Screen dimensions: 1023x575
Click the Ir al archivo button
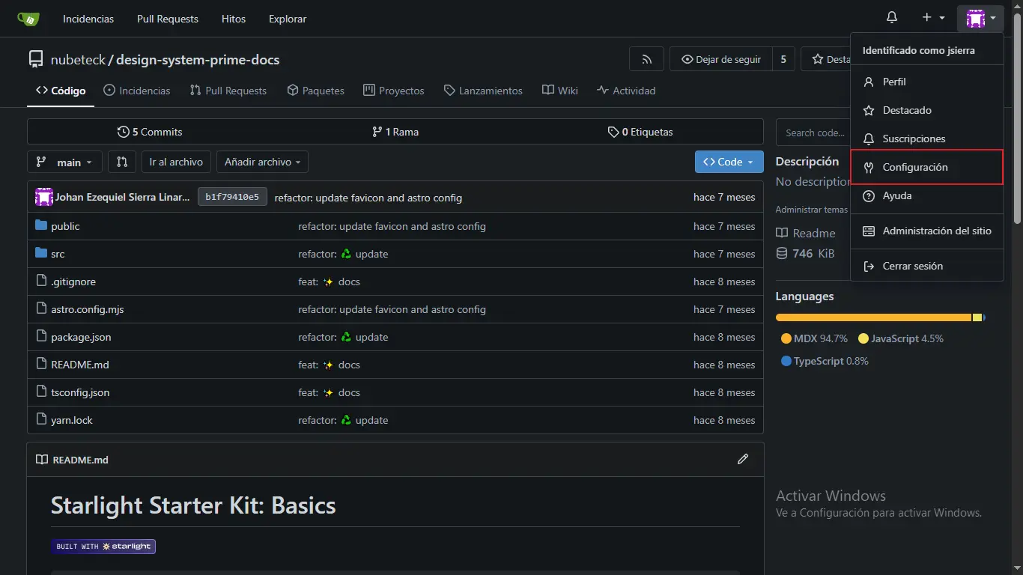point(175,162)
